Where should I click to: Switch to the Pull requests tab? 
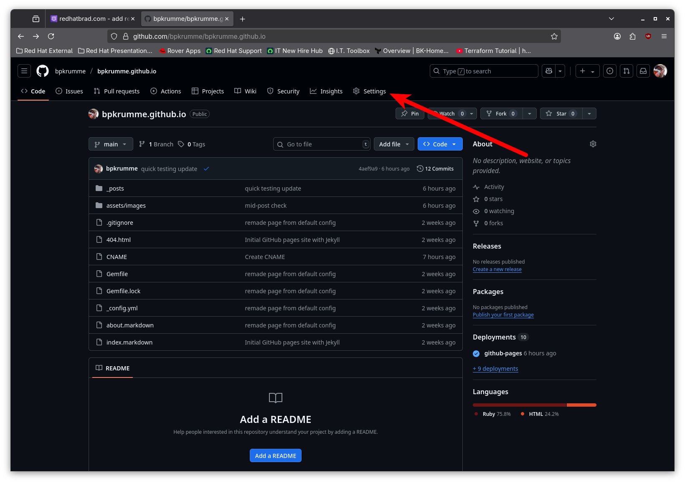click(x=117, y=91)
